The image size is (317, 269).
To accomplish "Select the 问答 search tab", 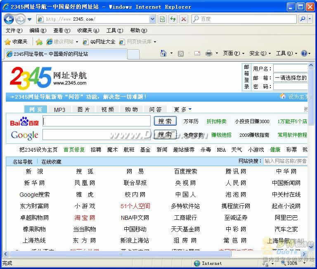I will (155, 110).
